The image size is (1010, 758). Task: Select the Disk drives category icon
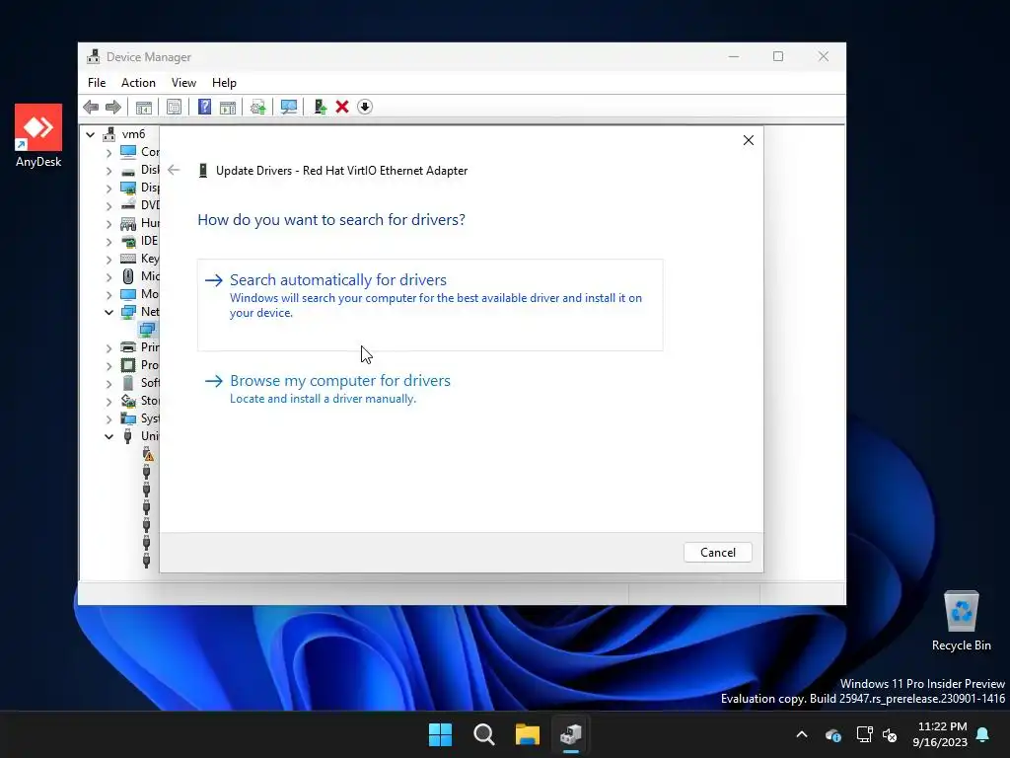point(129,171)
